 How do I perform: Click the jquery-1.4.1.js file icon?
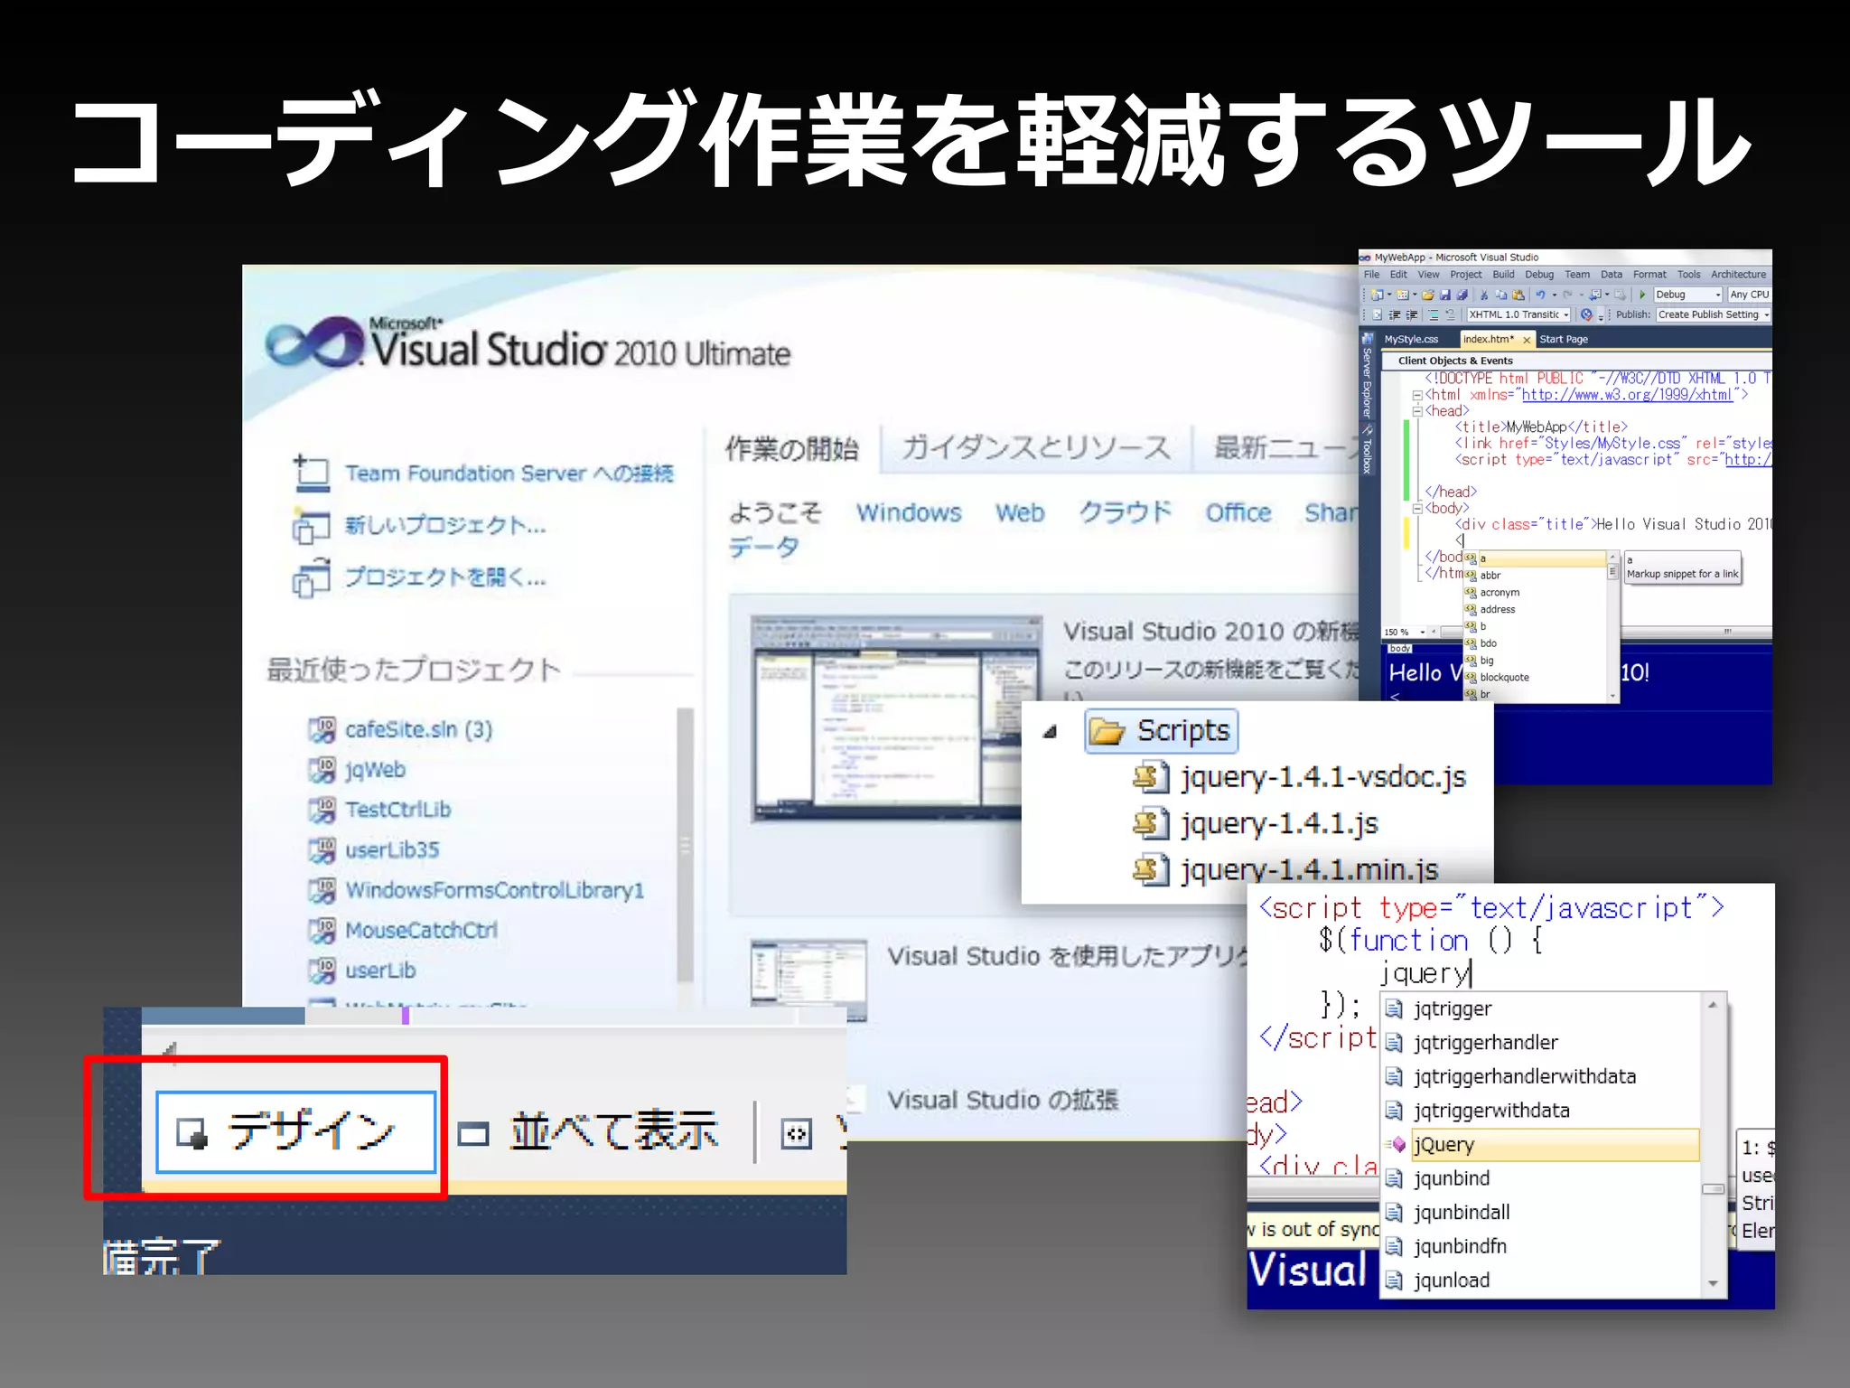(1151, 823)
